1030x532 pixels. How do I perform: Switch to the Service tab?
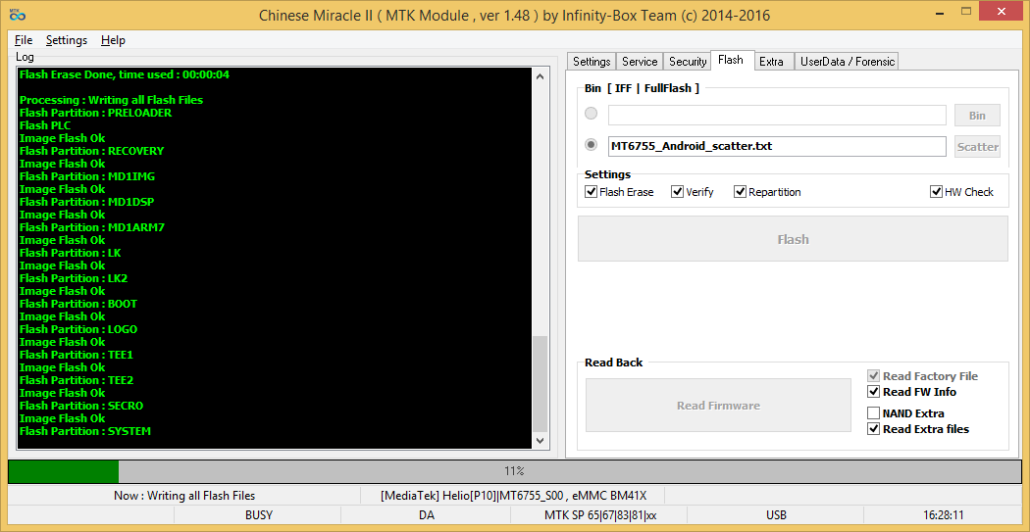pyautogui.click(x=640, y=61)
